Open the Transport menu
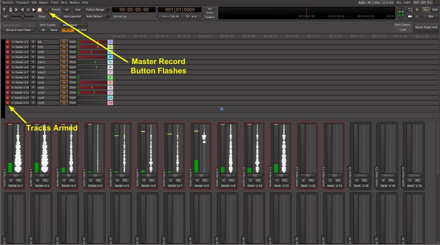 (22, 2)
